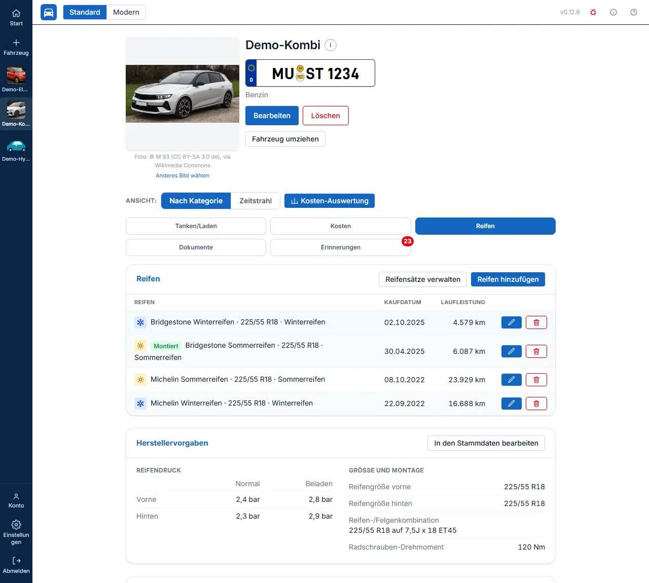
Task: Open Einstellungen gear icon
Action: (x=16, y=532)
